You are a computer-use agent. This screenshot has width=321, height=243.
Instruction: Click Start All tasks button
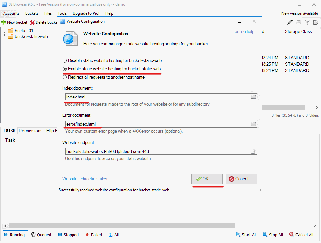click(246, 235)
